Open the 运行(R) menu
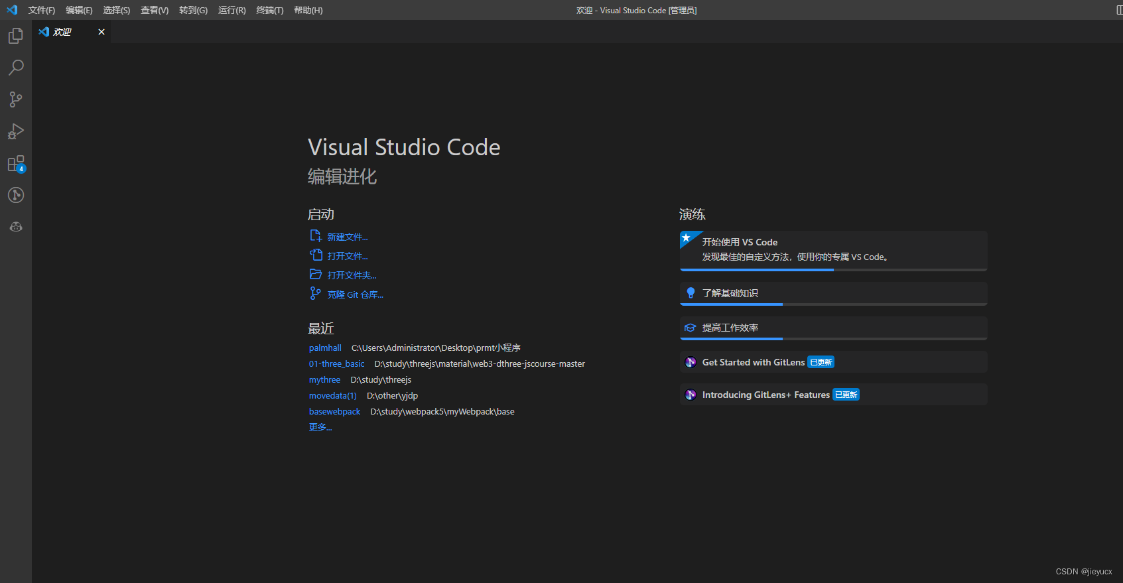Viewport: 1123px width, 583px height. (x=231, y=10)
